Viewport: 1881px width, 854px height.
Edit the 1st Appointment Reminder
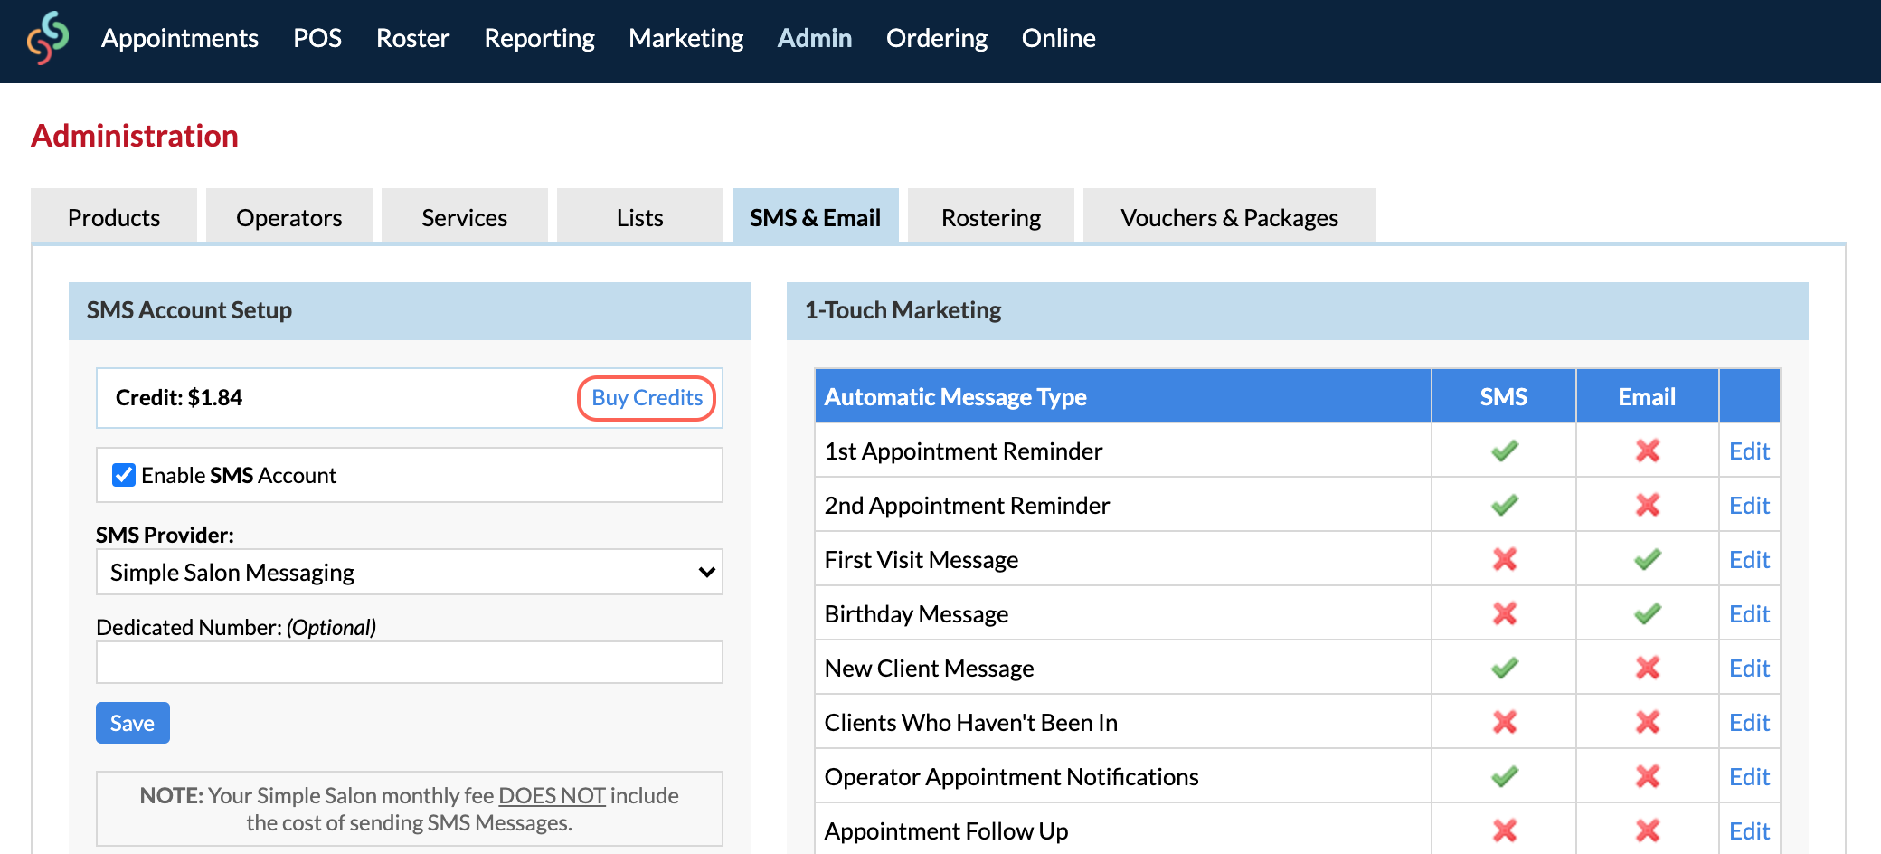click(x=1749, y=451)
